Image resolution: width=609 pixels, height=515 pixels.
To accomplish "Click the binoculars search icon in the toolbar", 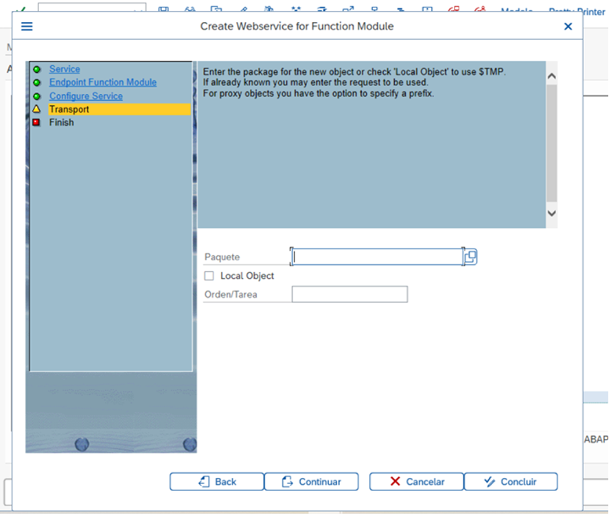I will pos(189,8).
